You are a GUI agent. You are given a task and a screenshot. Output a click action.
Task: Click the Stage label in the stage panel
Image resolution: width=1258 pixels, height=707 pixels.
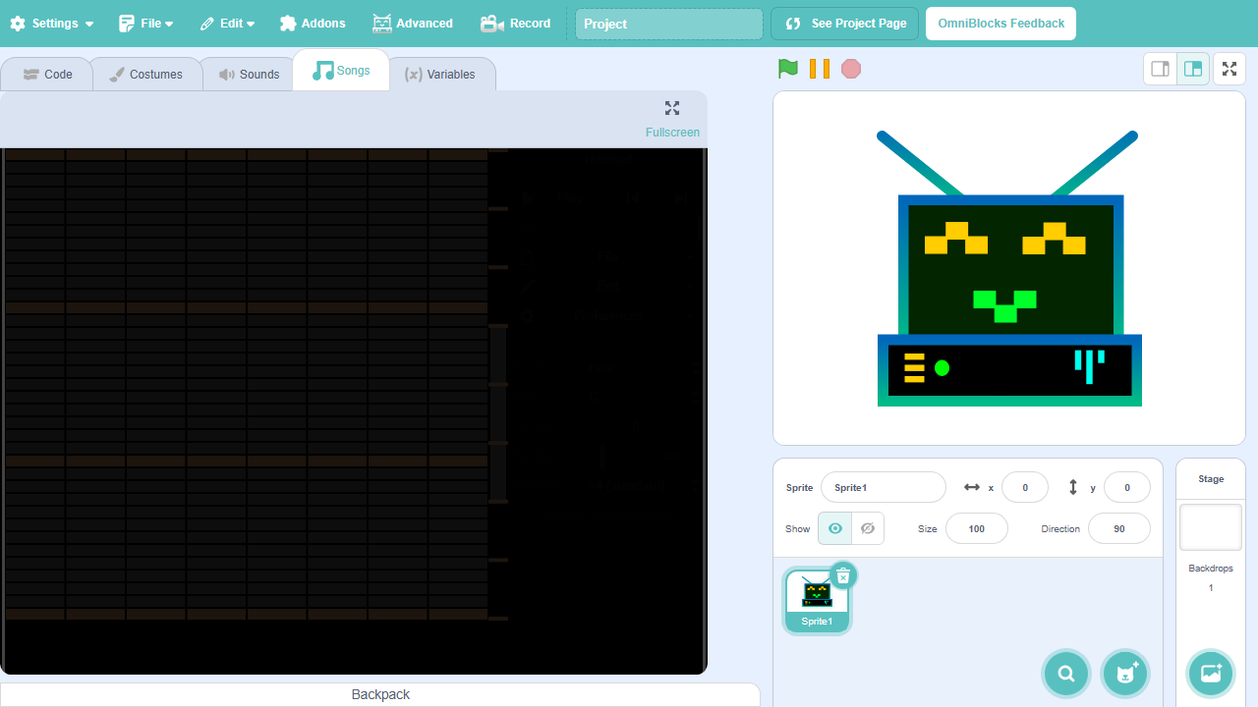coord(1211,479)
